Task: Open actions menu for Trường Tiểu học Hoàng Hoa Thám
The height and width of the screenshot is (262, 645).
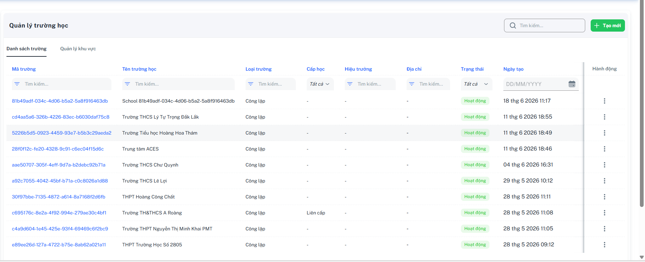Action: click(604, 133)
